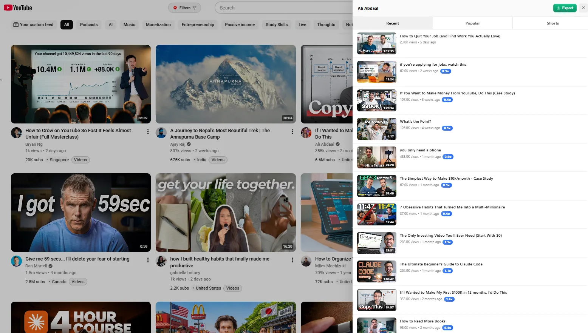Screen dimensions: 588x333
Task: Click 2.0x badge on phone video
Action: [x=448, y=157]
